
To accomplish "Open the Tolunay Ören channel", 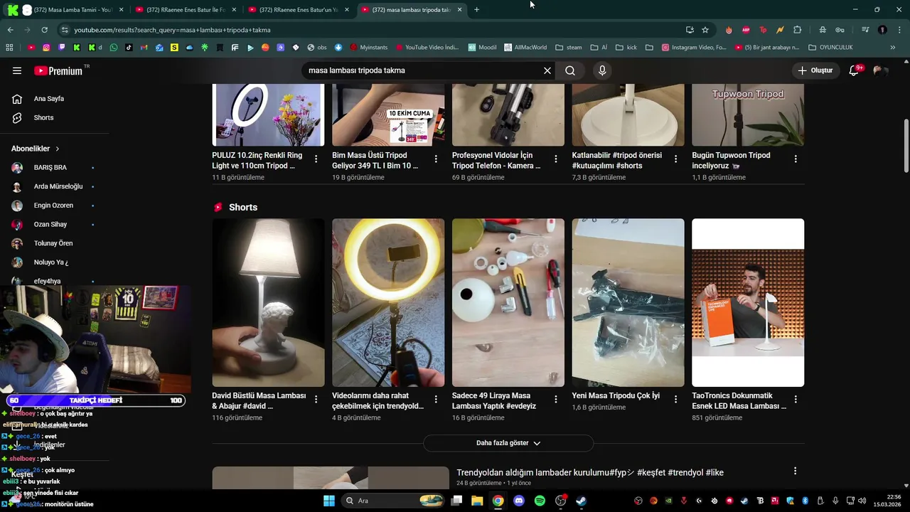I will coord(55,243).
